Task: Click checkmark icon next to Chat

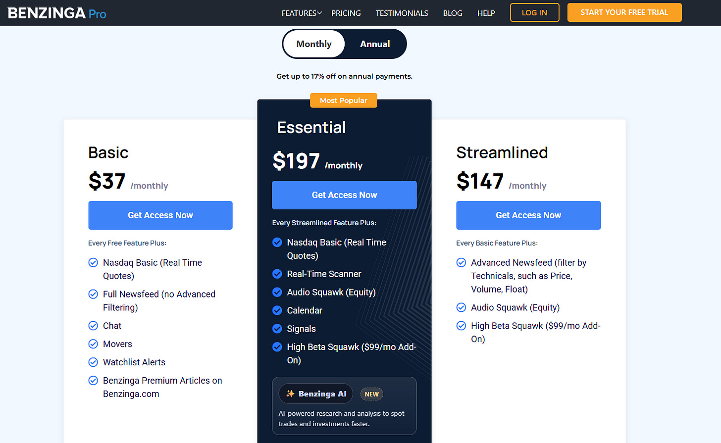Action: pos(93,326)
